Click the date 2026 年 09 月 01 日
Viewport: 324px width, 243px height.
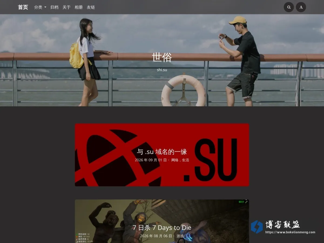[x=151, y=160]
